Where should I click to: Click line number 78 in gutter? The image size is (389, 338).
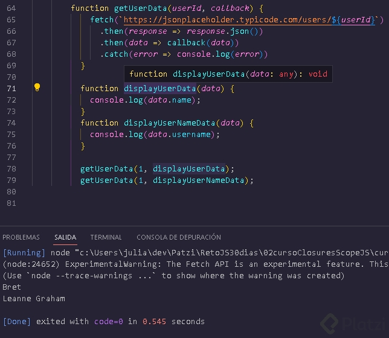11,169
